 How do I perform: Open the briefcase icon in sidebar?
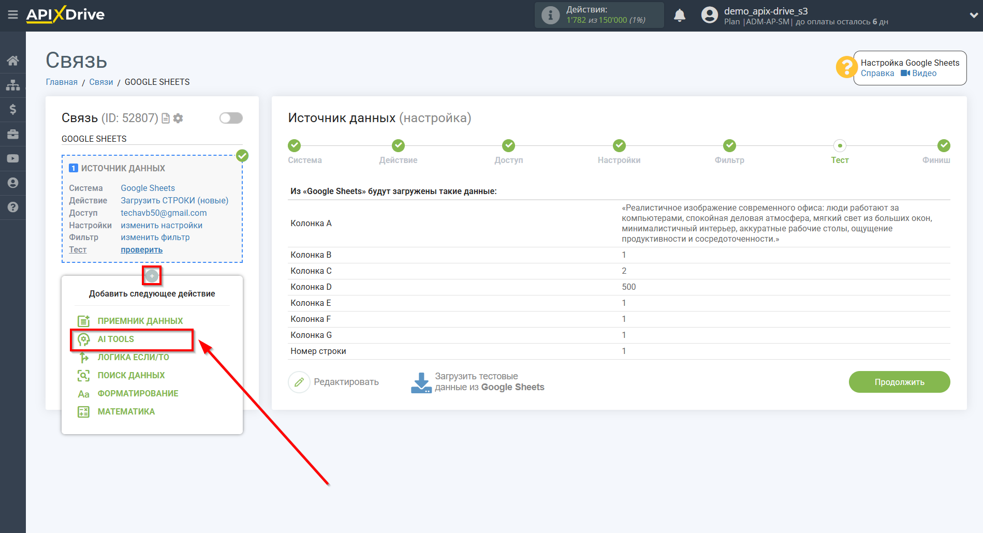[x=13, y=134]
